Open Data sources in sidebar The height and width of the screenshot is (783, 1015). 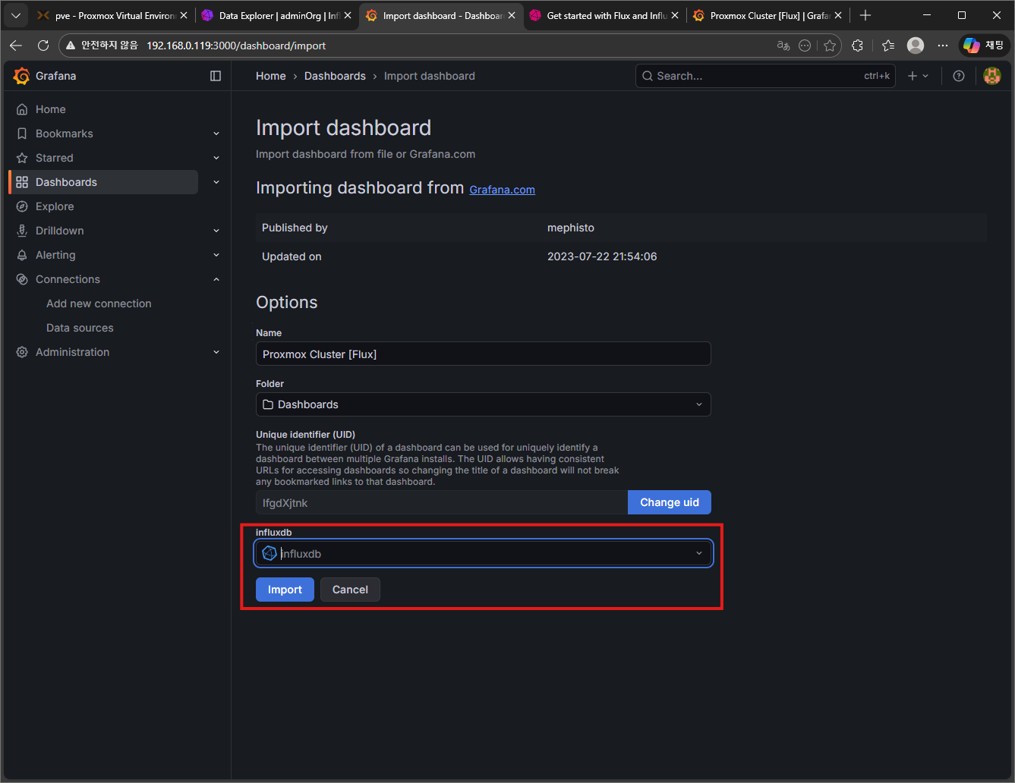(80, 328)
